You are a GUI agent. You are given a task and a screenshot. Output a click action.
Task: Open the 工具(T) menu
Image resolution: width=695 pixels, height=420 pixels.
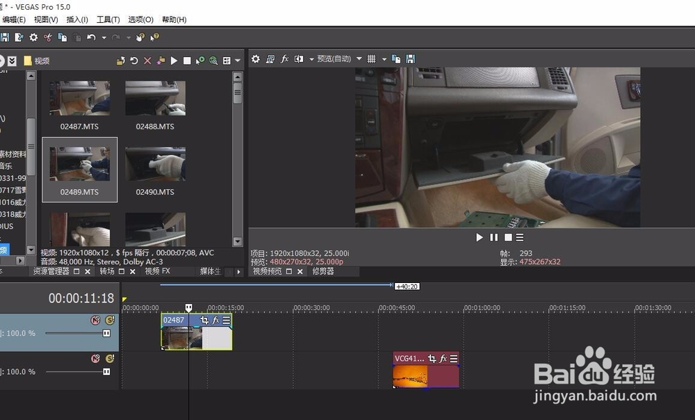[108, 19]
